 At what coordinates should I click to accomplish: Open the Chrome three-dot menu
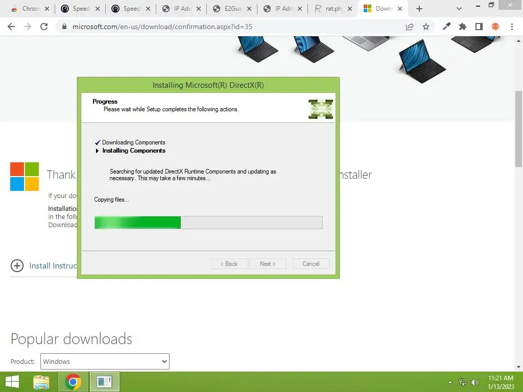coord(512,27)
